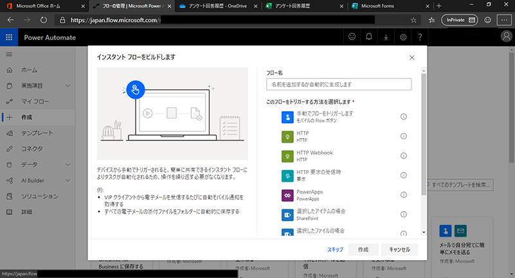Click the browser back arrow
This screenshot has height=278, width=515.
pos(10,20)
